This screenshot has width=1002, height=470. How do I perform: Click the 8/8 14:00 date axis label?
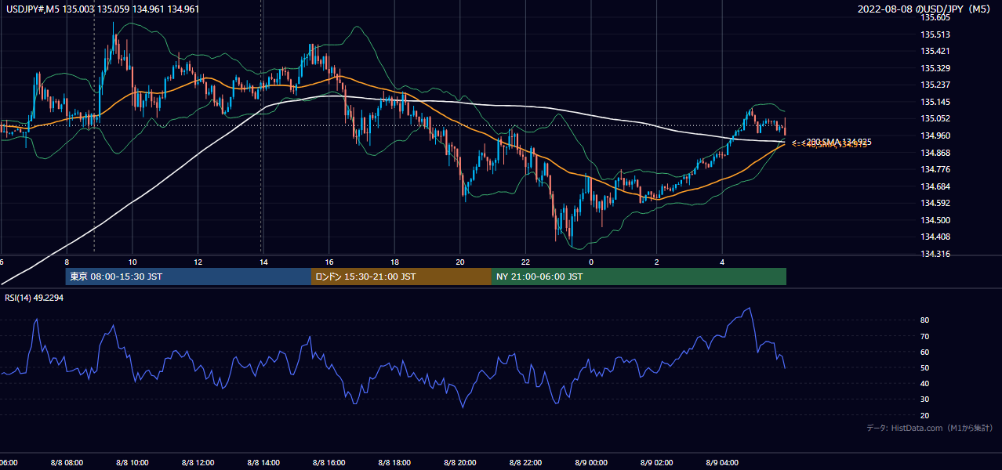pyautogui.click(x=263, y=463)
